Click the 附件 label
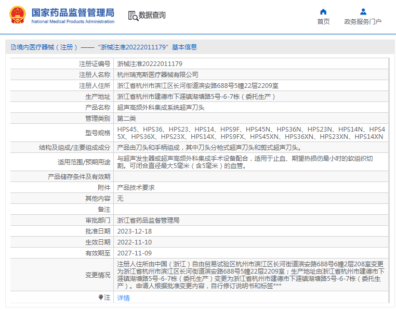The image size is (396, 310). coord(104,188)
